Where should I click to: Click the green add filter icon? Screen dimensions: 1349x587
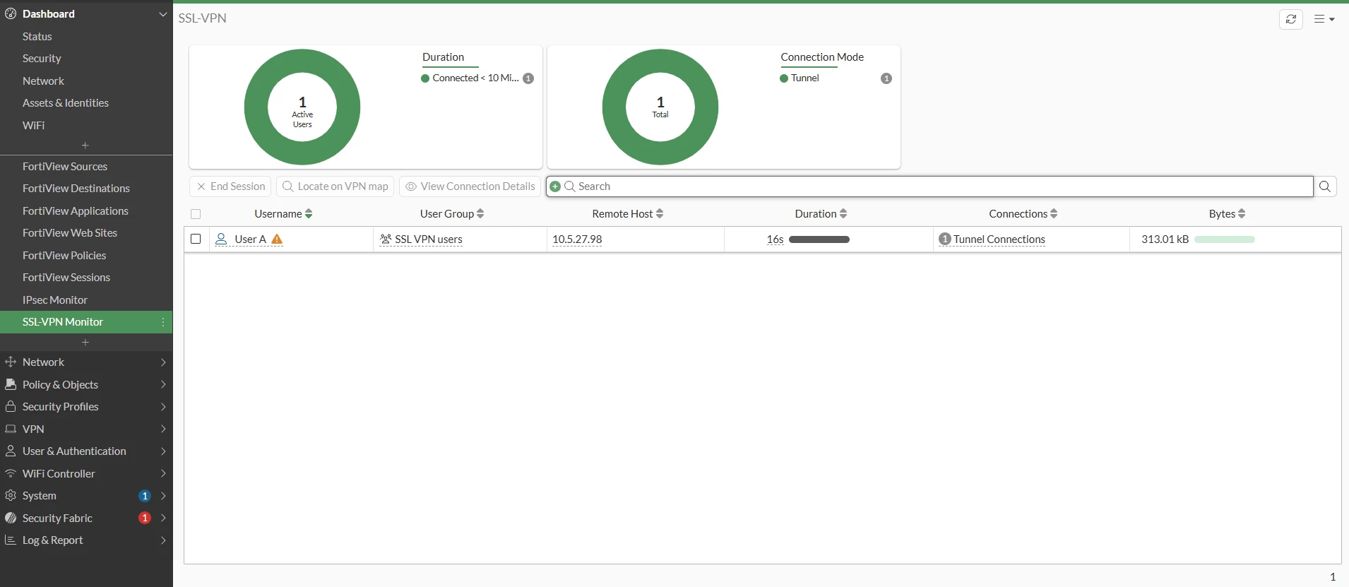tap(555, 186)
